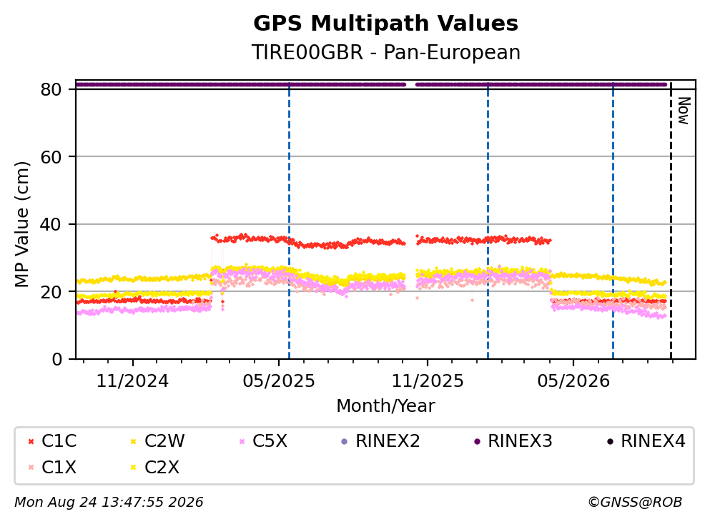Click the C5X pink legend marker
The height and width of the screenshot is (524, 710).
click(x=242, y=441)
